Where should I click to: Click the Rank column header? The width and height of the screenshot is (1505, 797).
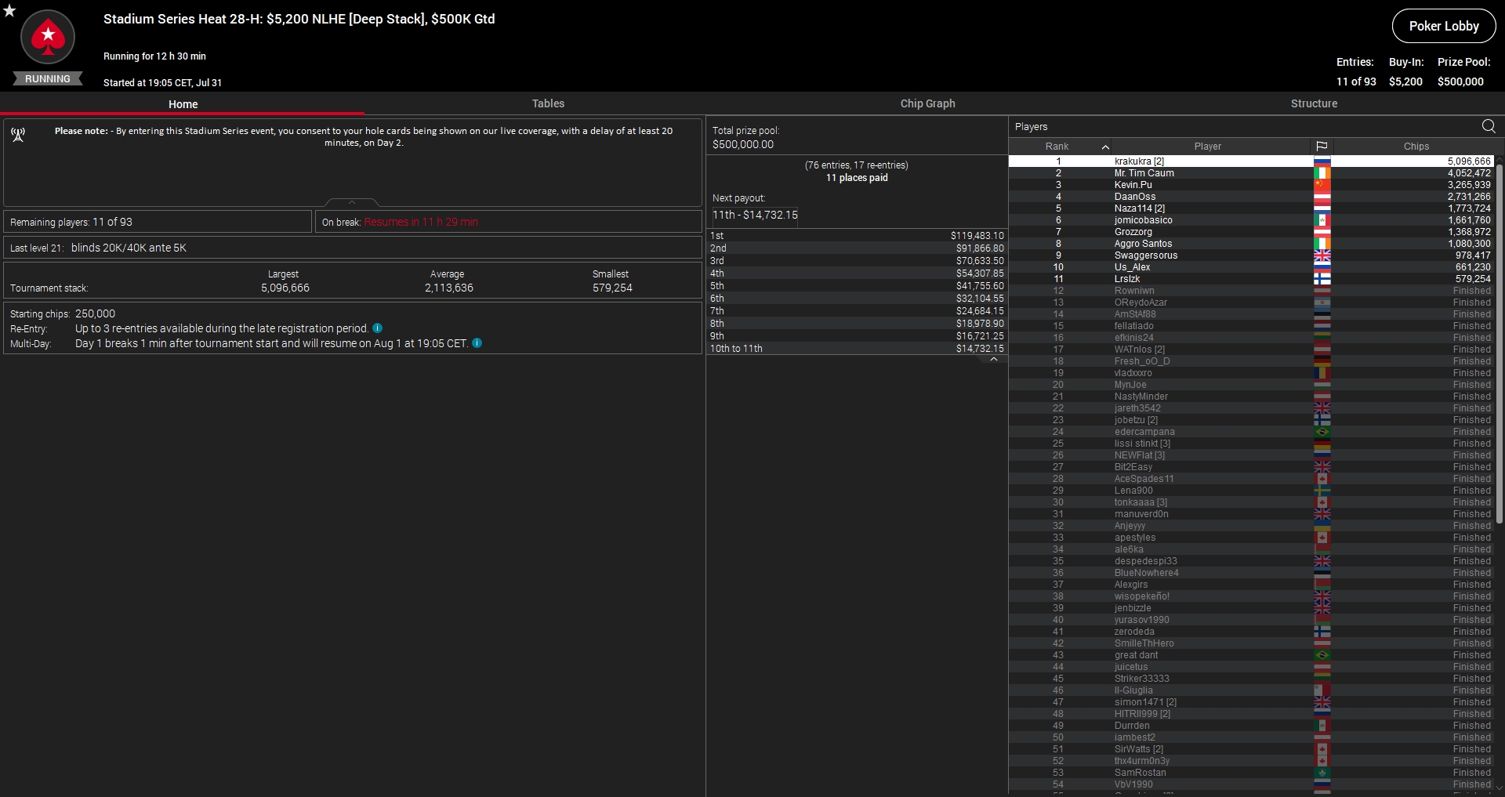click(x=1057, y=147)
